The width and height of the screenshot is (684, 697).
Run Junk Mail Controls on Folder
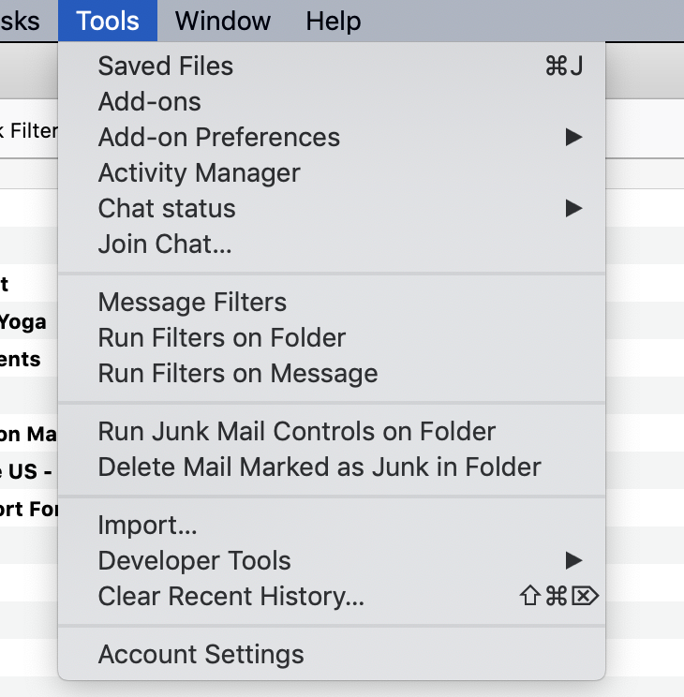click(297, 432)
